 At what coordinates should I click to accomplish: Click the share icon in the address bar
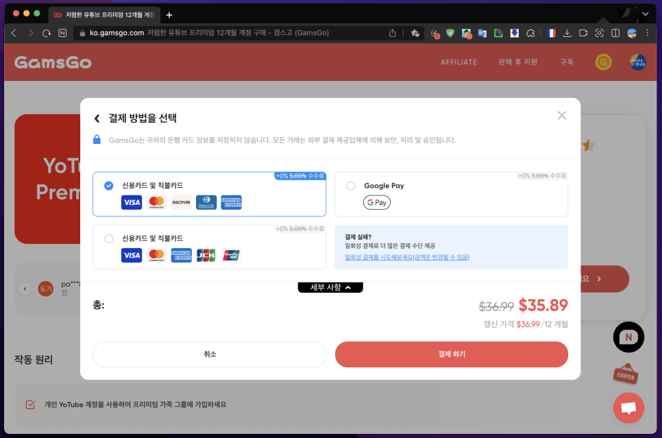392,33
